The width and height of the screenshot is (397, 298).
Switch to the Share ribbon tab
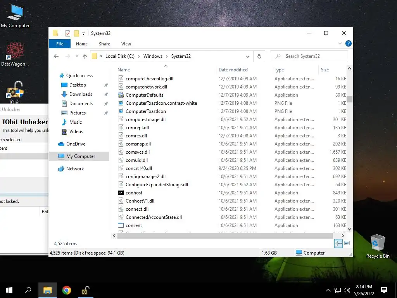104,44
